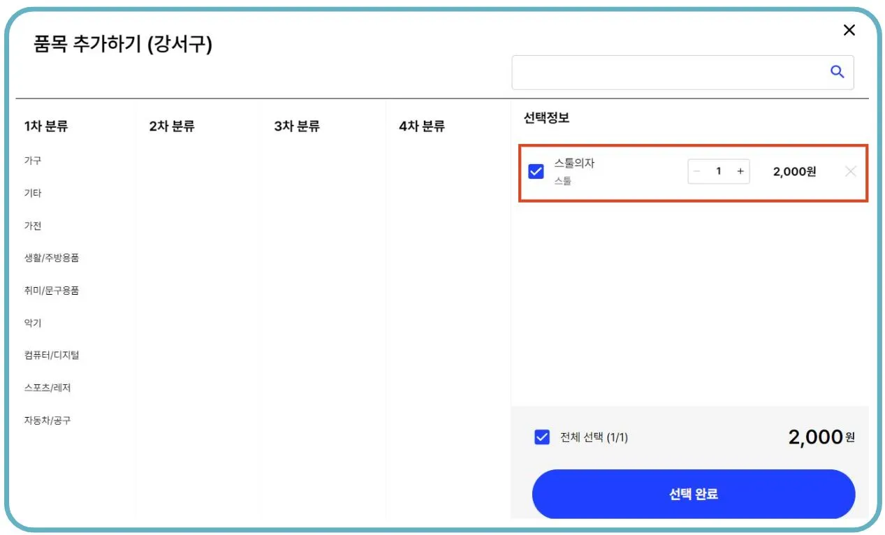Image resolution: width=885 pixels, height=535 pixels.
Task: Select the 가구 category
Action: coord(34,161)
